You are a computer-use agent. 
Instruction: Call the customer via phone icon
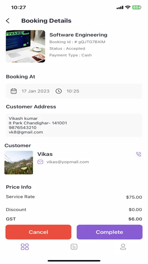(139, 154)
